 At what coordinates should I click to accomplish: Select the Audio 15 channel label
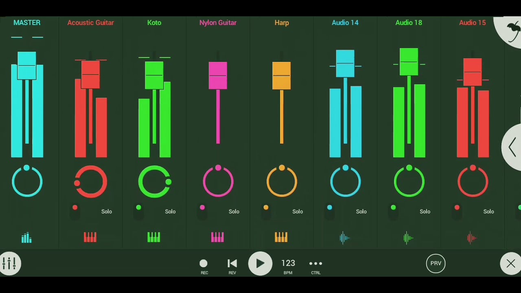click(x=473, y=23)
